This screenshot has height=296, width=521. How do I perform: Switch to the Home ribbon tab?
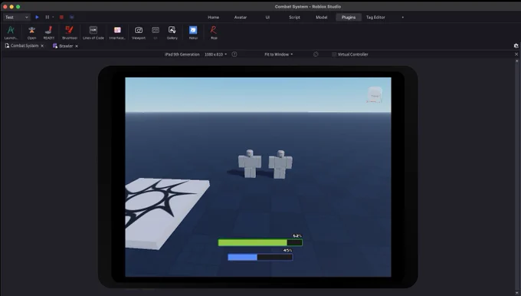(213, 18)
